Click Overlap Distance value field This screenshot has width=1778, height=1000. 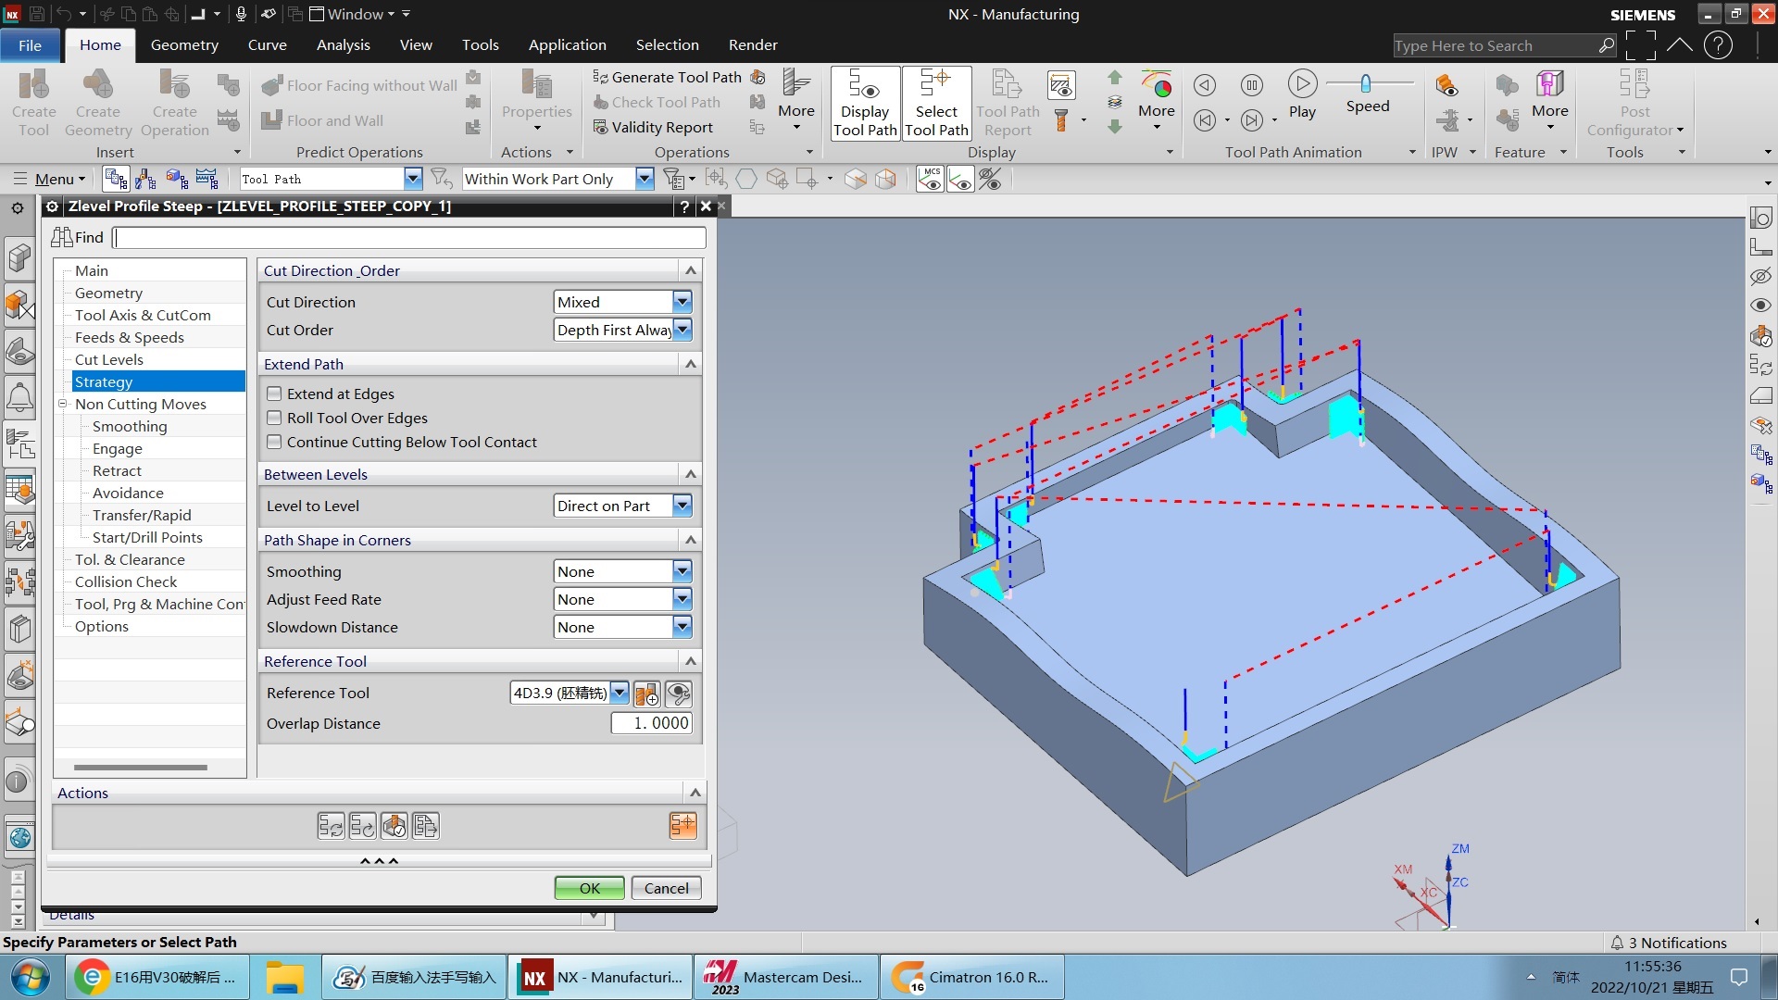tap(652, 723)
